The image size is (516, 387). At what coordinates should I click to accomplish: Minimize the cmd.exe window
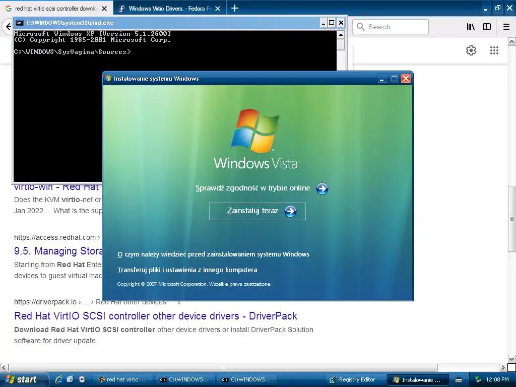323,23
